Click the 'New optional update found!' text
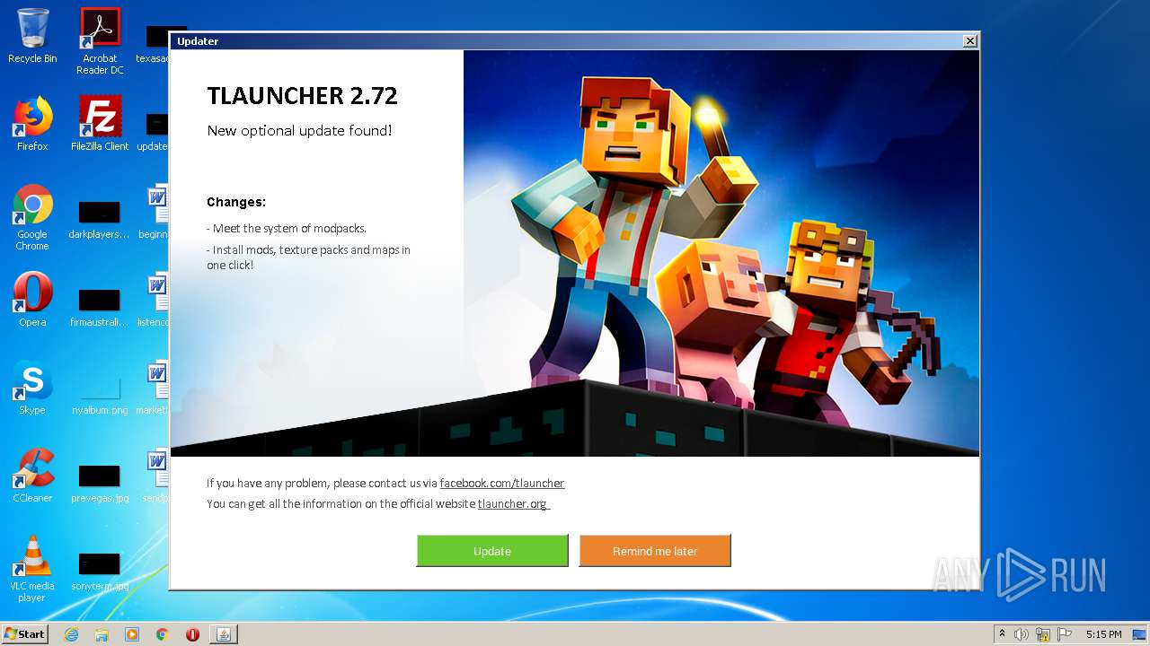Viewport: 1150px width, 646px height. point(299,131)
